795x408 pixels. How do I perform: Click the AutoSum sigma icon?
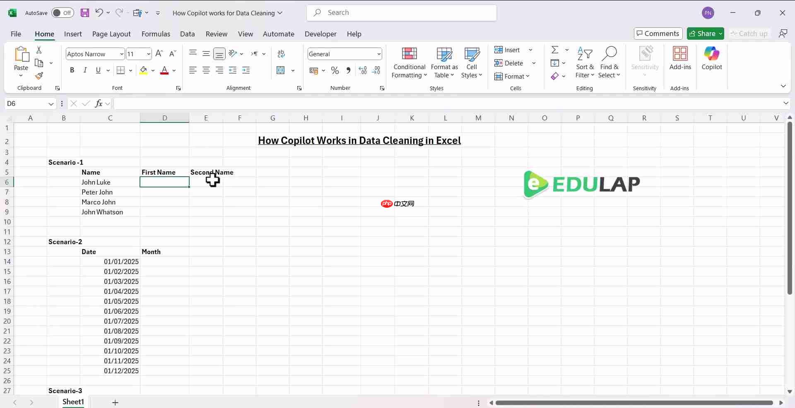(x=555, y=50)
